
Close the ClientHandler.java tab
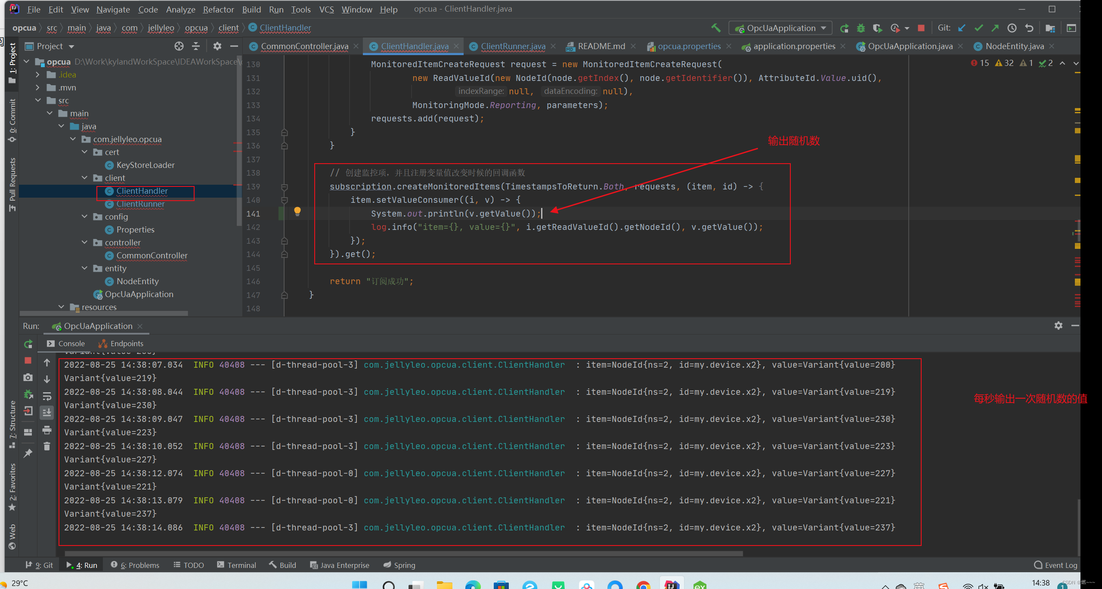click(456, 46)
